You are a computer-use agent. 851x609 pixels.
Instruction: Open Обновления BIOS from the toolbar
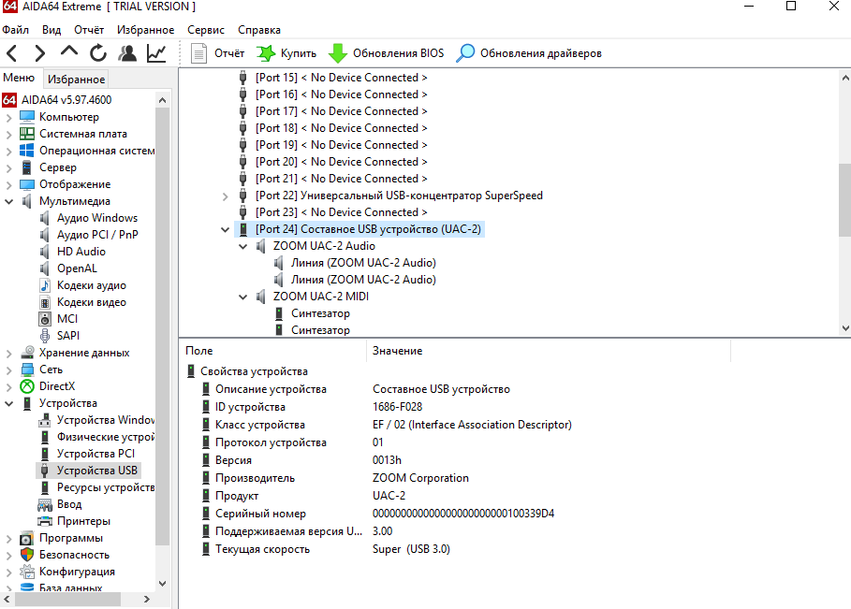pos(387,53)
